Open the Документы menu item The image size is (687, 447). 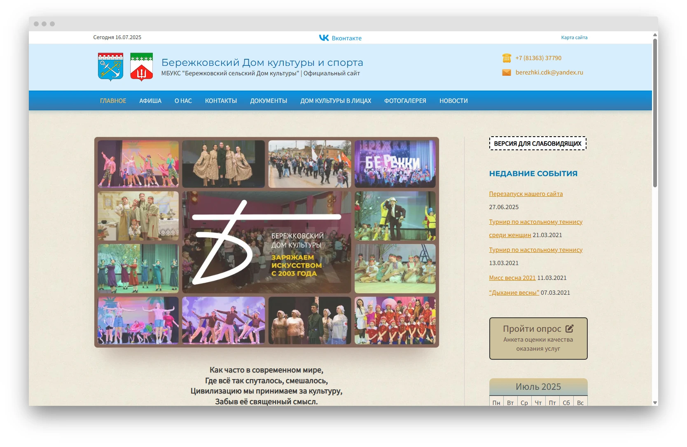(x=269, y=101)
